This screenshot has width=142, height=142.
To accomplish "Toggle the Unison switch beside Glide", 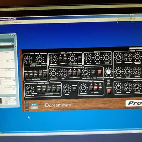I will (74, 89).
